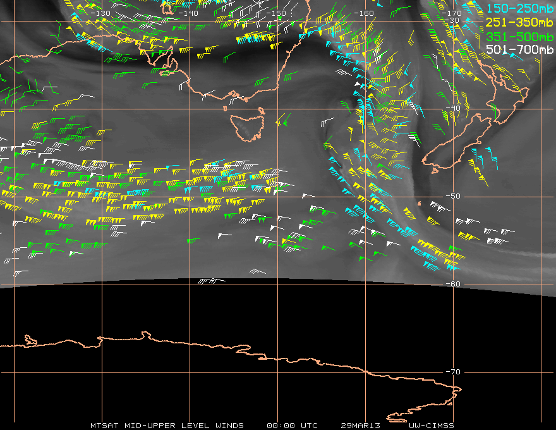Click the -170 longitude label

pyautogui.click(x=452, y=13)
